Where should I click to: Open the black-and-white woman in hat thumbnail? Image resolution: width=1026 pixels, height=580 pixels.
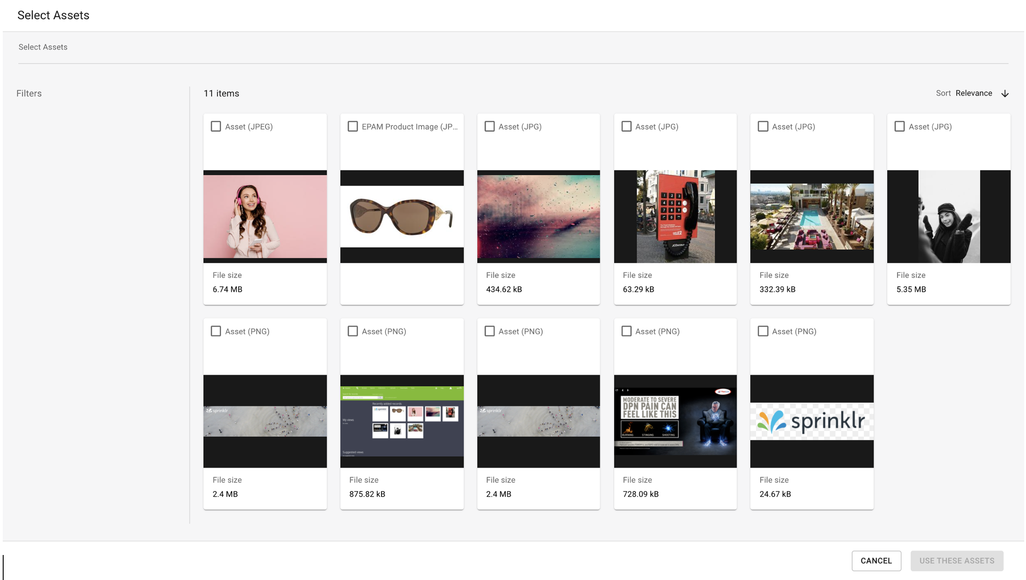[x=949, y=216]
